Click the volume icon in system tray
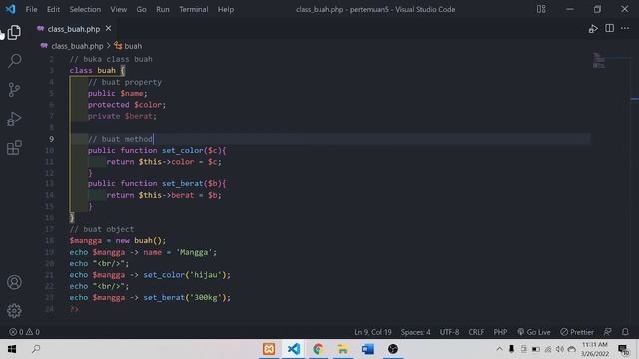 pos(560,349)
